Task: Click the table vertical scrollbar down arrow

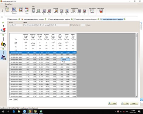Action: [136, 96]
